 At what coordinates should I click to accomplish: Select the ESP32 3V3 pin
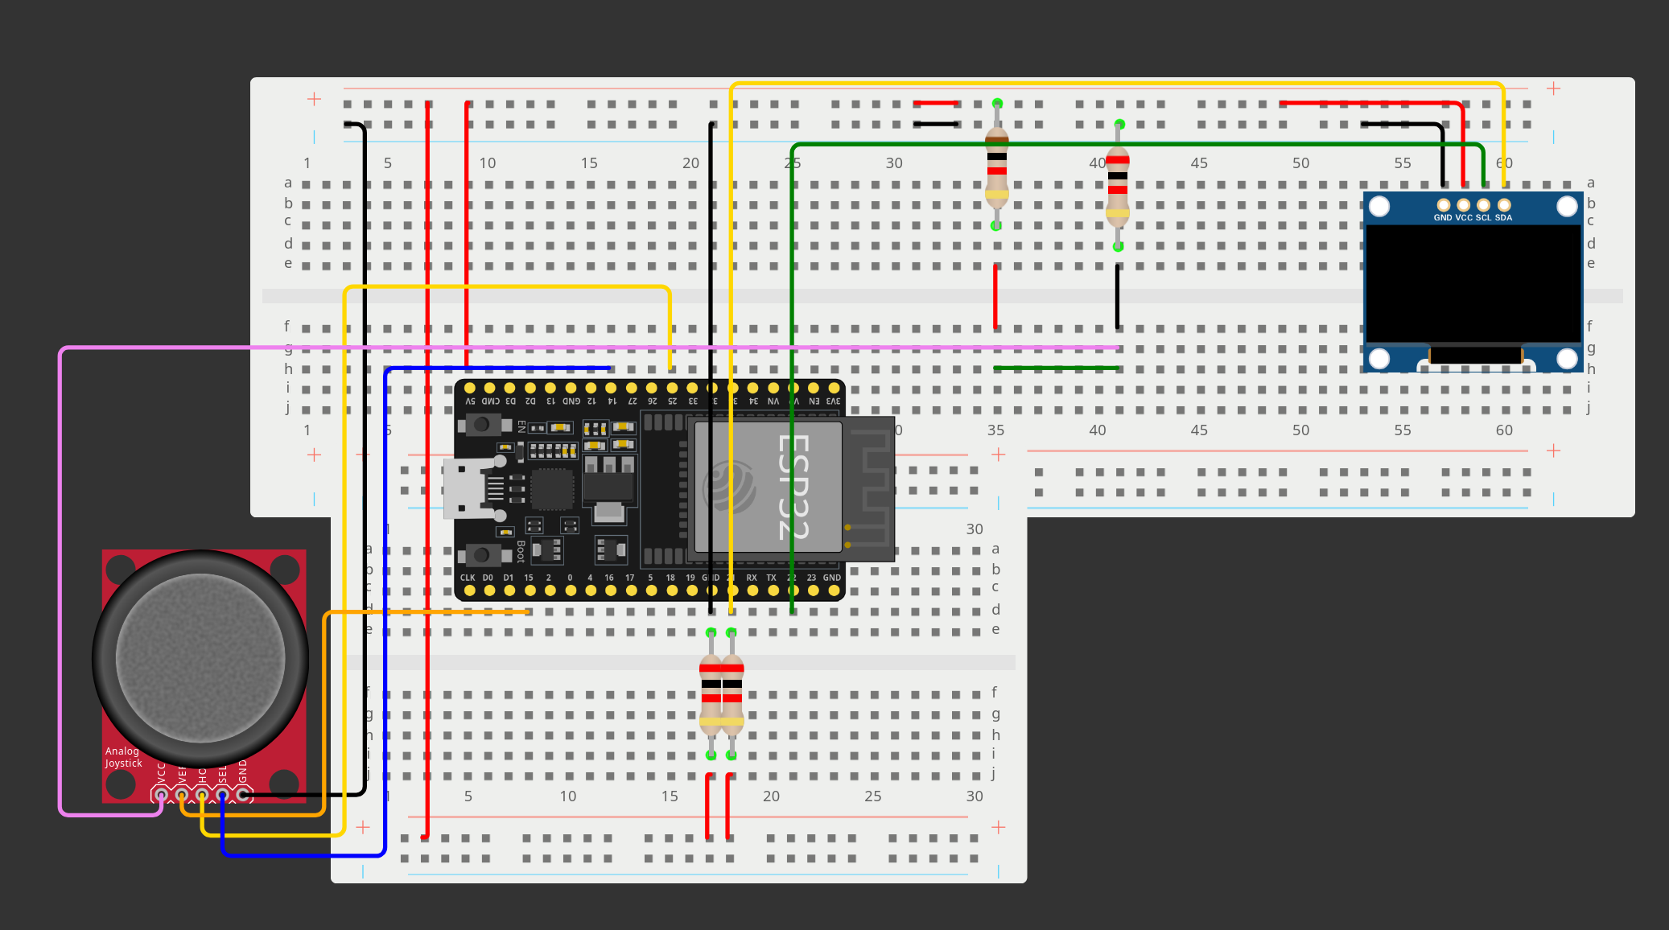[x=833, y=388]
